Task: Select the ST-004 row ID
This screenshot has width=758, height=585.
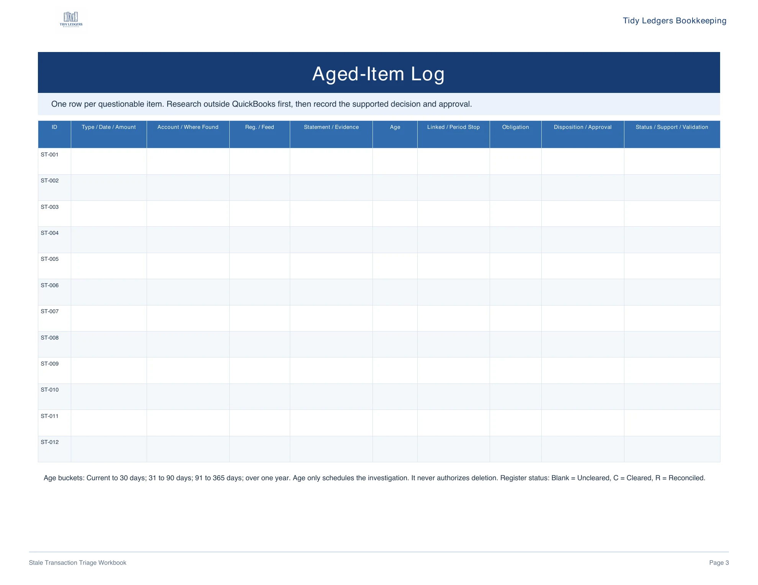Action: click(x=50, y=233)
